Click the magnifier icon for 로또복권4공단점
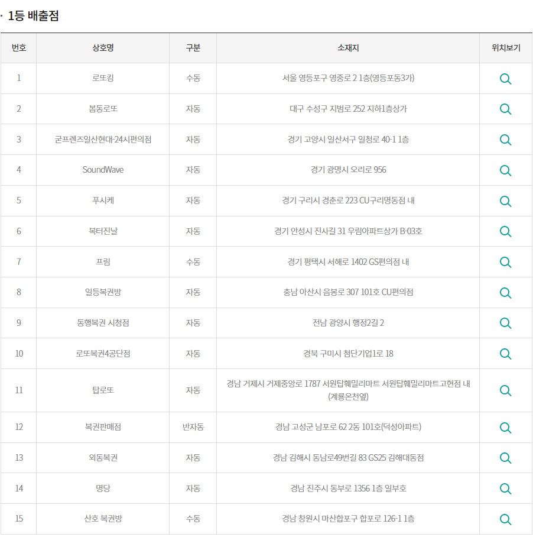The width and height of the screenshot is (533, 537). pyautogui.click(x=505, y=354)
